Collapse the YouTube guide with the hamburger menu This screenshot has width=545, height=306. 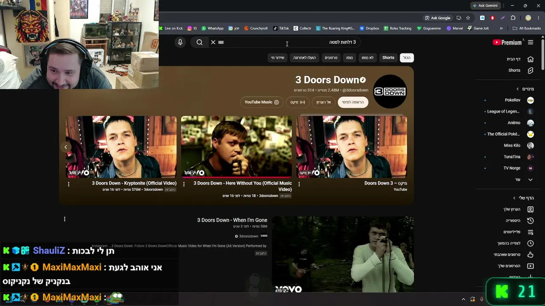[x=531, y=42]
